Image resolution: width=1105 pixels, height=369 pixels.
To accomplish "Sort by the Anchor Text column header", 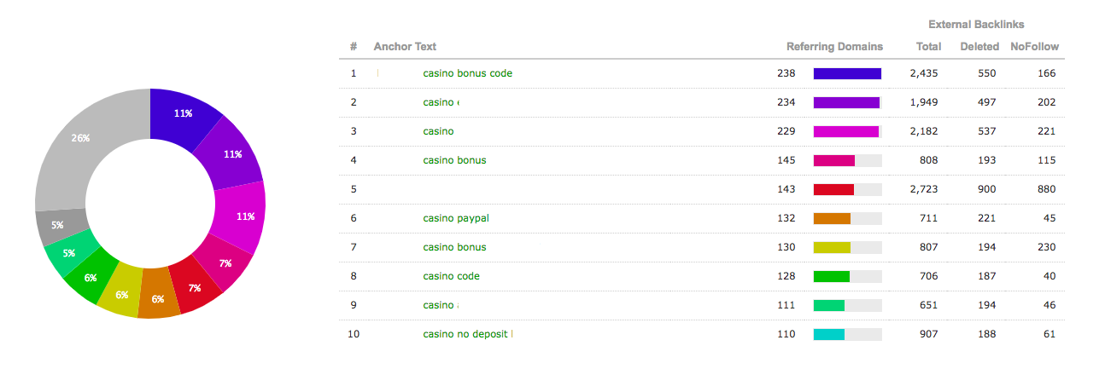I will [x=405, y=47].
